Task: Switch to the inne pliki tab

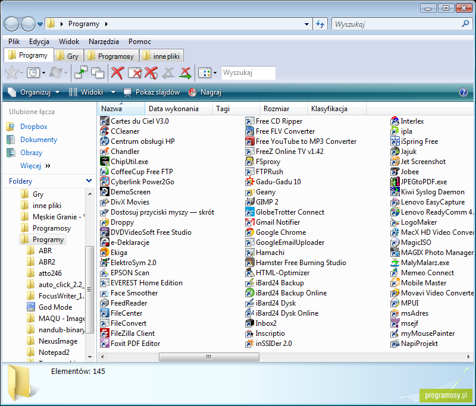Action: [x=161, y=56]
